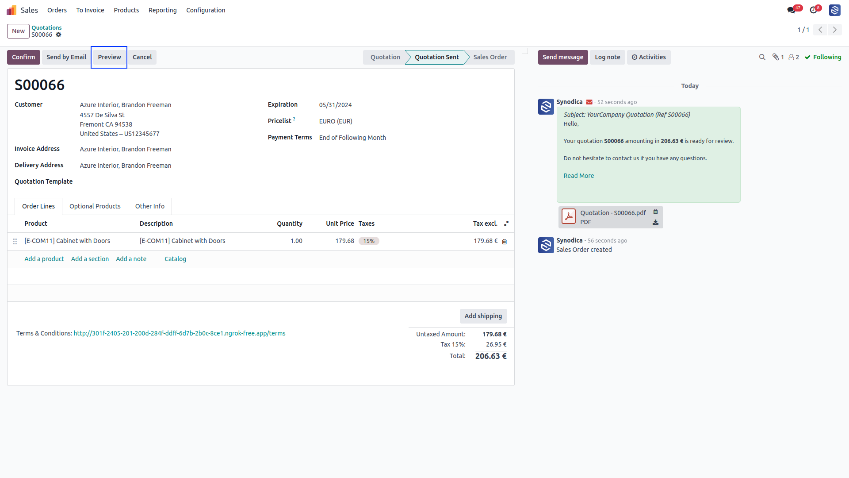The image size is (849, 478).
Task: Open the Orders menu
Action: coord(57,10)
